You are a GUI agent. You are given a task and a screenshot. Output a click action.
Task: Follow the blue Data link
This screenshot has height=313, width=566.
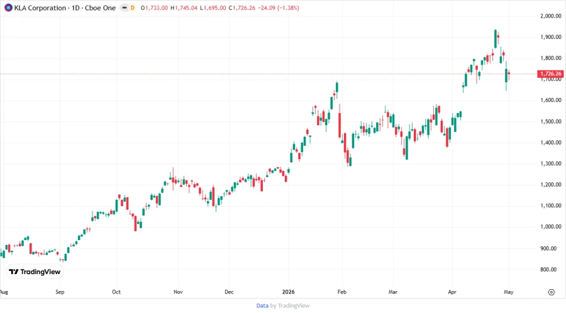pos(262,306)
